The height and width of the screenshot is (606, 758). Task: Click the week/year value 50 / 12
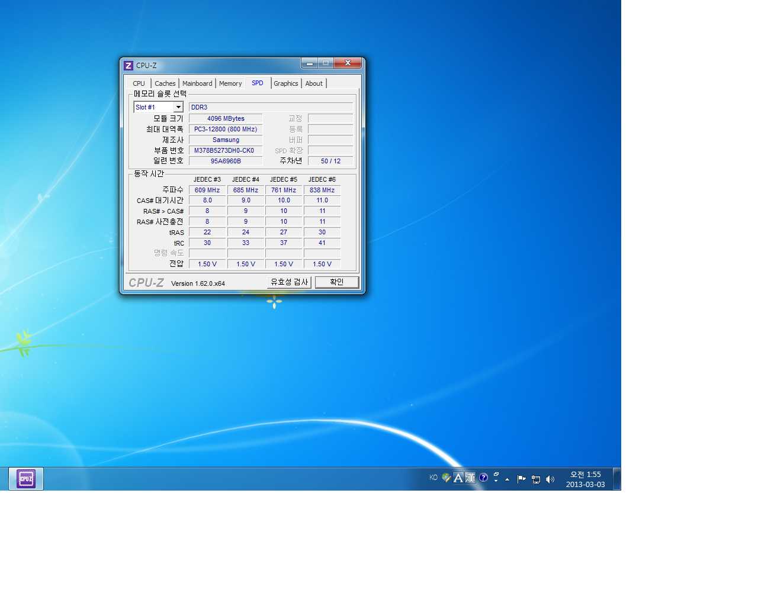(x=330, y=161)
